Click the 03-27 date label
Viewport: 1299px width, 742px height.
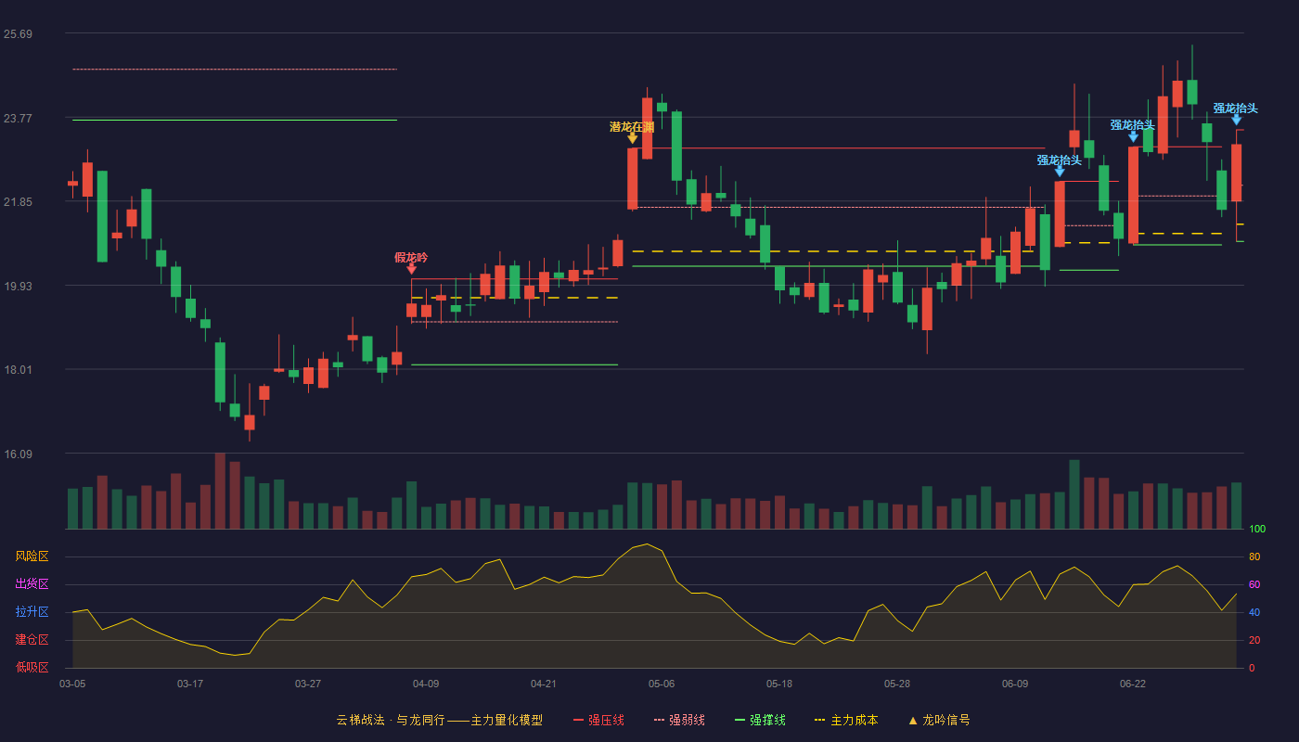coord(308,684)
